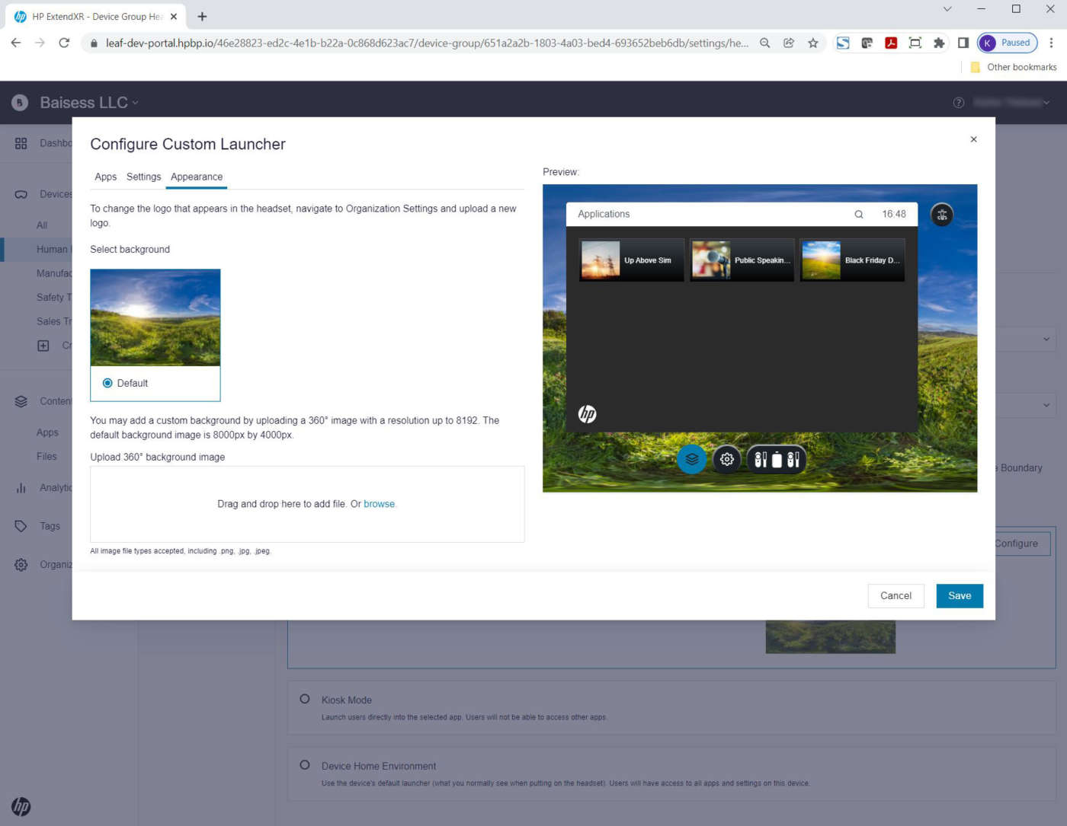1067x826 pixels.
Task: Select the Default background radio button
Action: click(x=107, y=383)
